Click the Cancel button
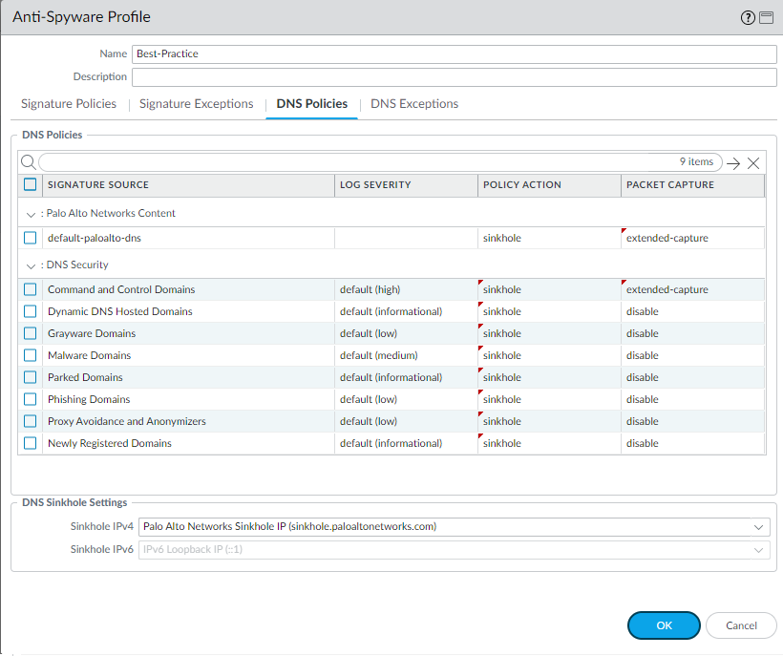This screenshot has width=783, height=656. (741, 625)
